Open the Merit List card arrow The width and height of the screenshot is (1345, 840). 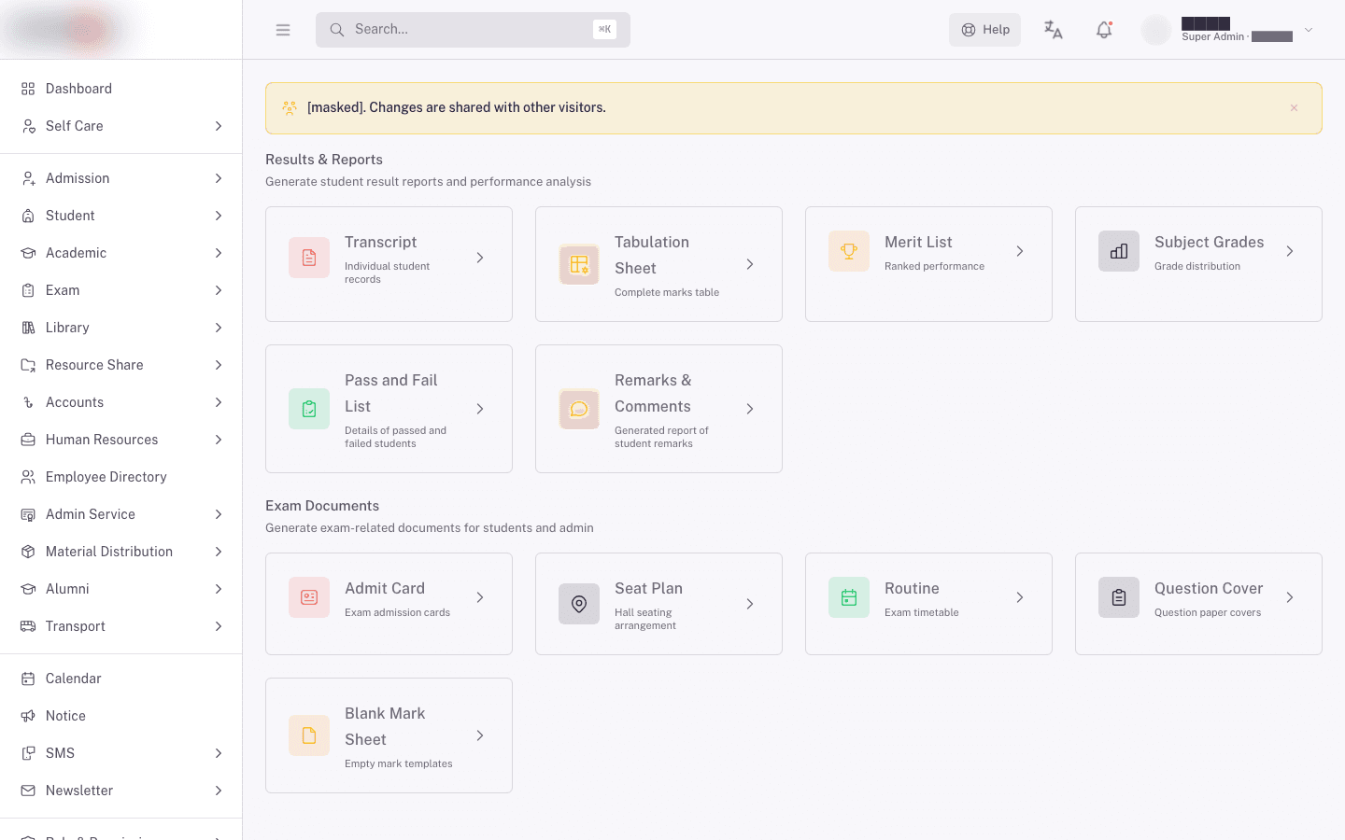[x=1020, y=251]
